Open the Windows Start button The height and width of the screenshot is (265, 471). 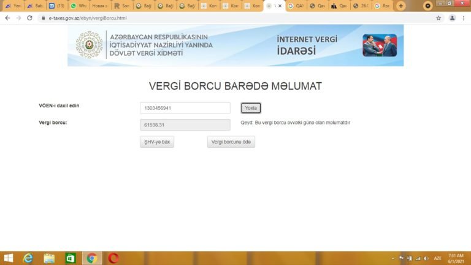[9, 258]
